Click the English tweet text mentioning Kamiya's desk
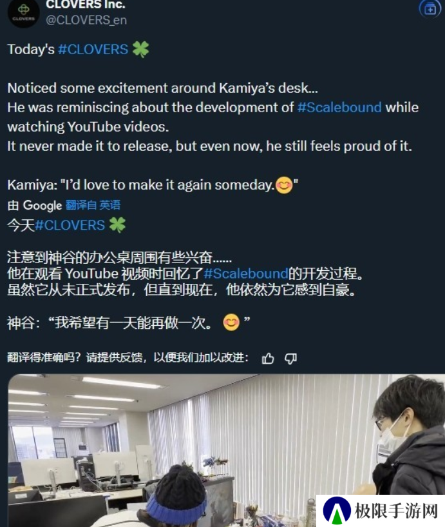The width and height of the screenshot is (445, 527). (x=163, y=88)
